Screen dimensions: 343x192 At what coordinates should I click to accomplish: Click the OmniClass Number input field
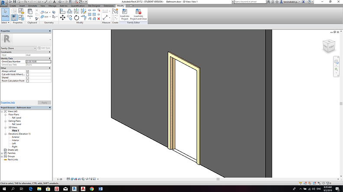[38, 62]
